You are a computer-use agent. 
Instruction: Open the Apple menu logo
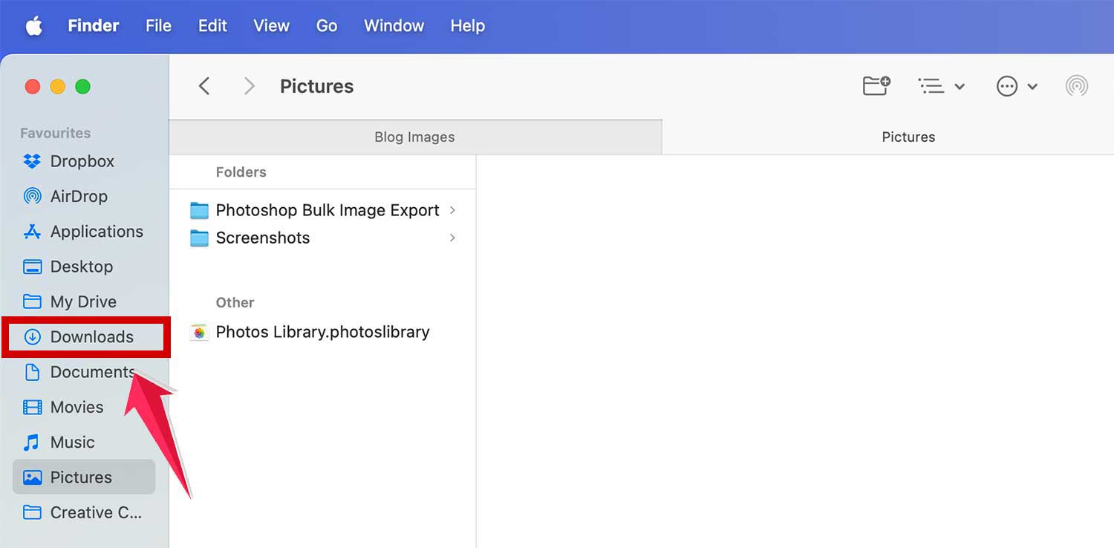(x=34, y=26)
